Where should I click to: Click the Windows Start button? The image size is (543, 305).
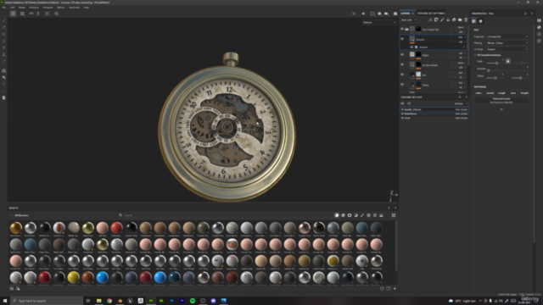pyautogui.click(x=5, y=301)
